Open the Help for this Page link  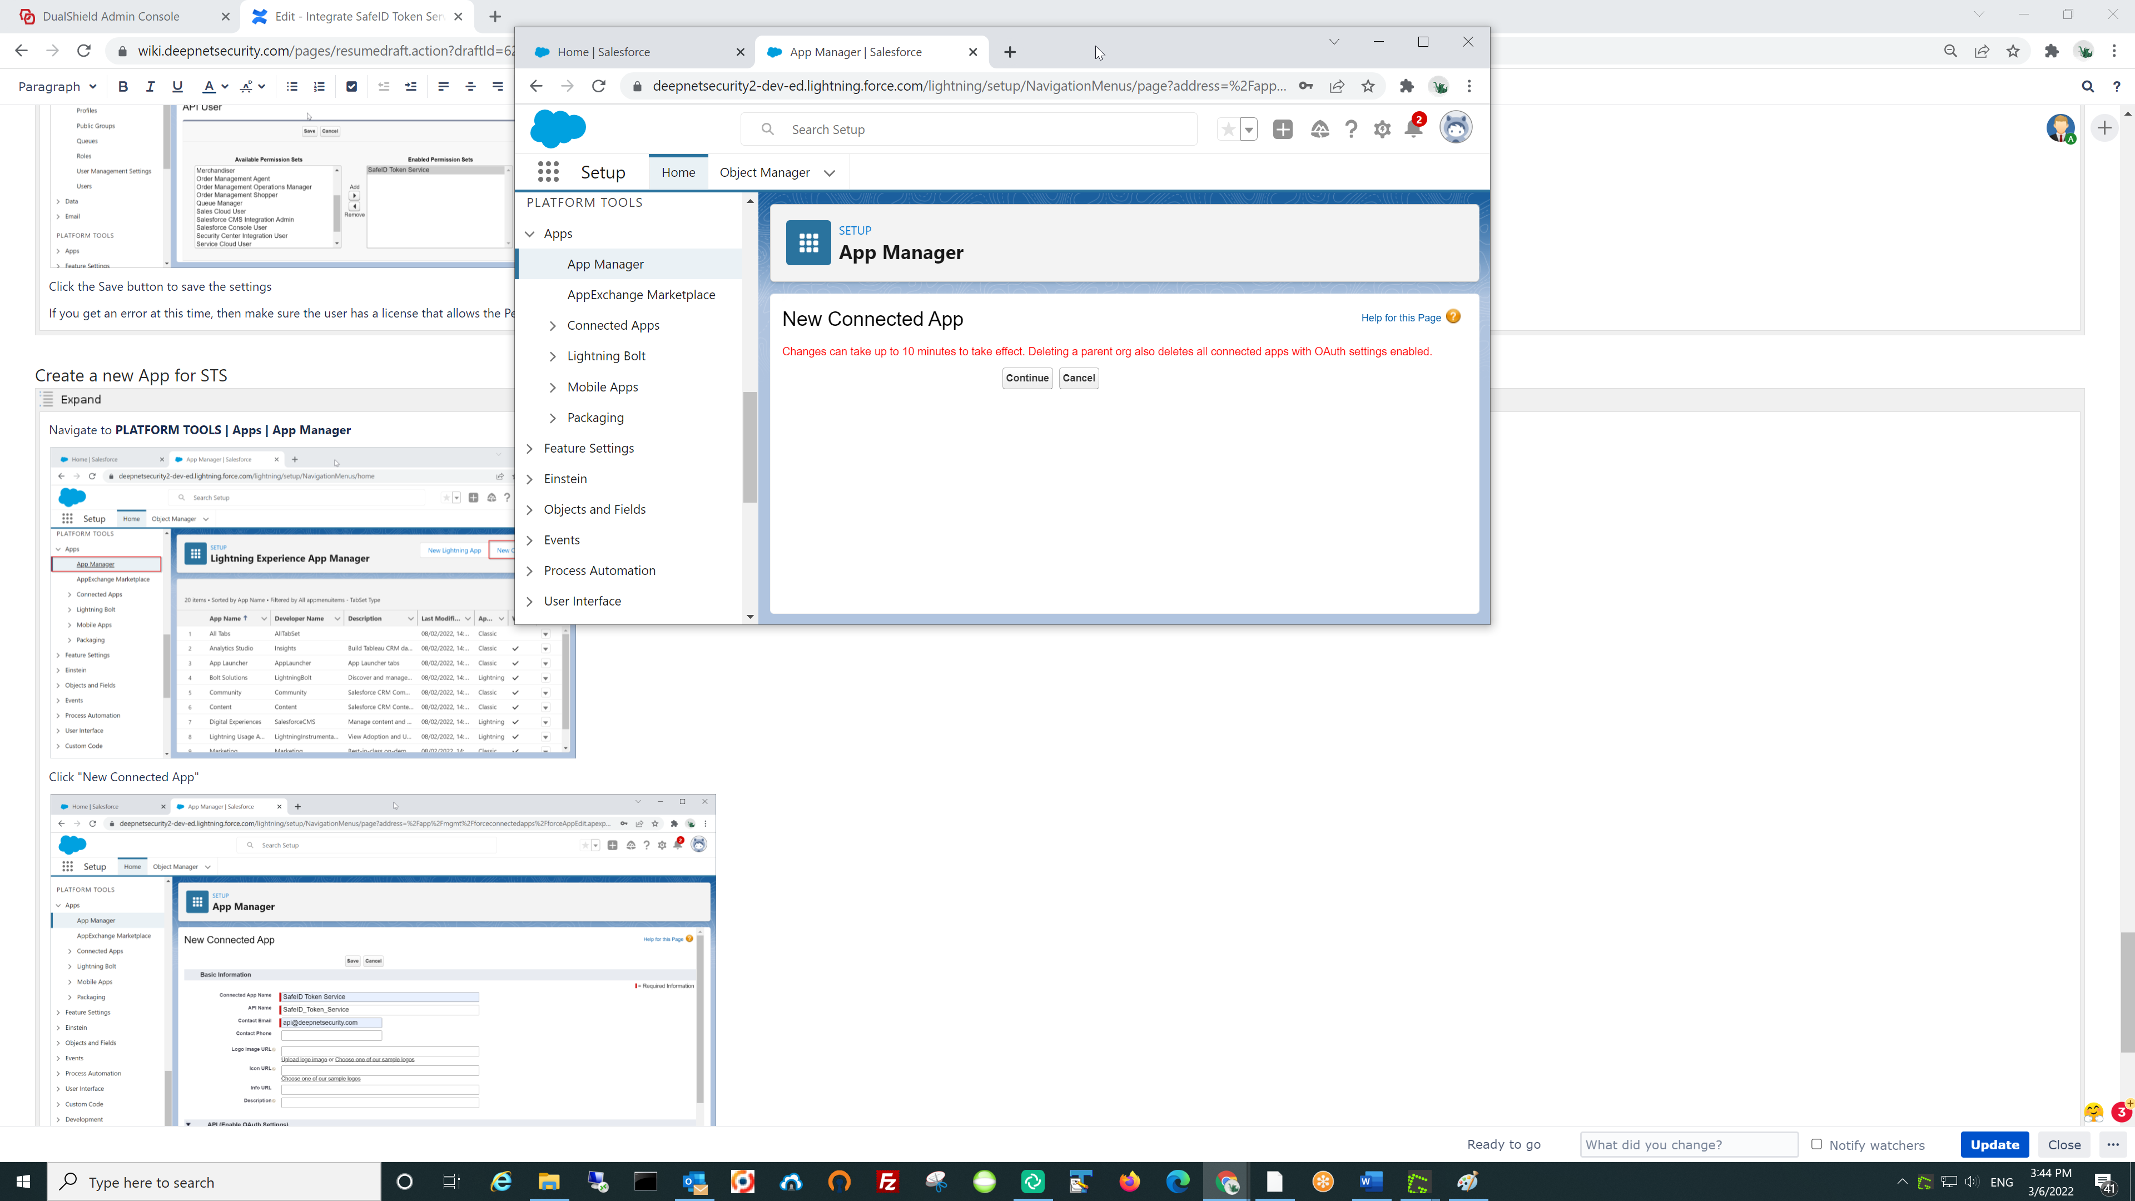[x=1401, y=317]
